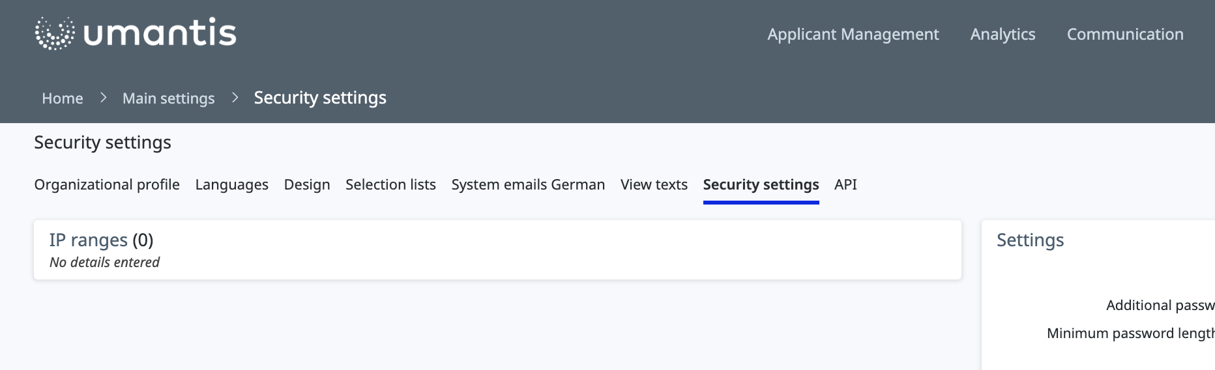Image resolution: width=1215 pixels, height=370 pixels.
Task: Go to Home breadcrumb
Action: click(63, 98)
